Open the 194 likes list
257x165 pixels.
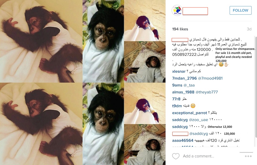tap(180, 29)
